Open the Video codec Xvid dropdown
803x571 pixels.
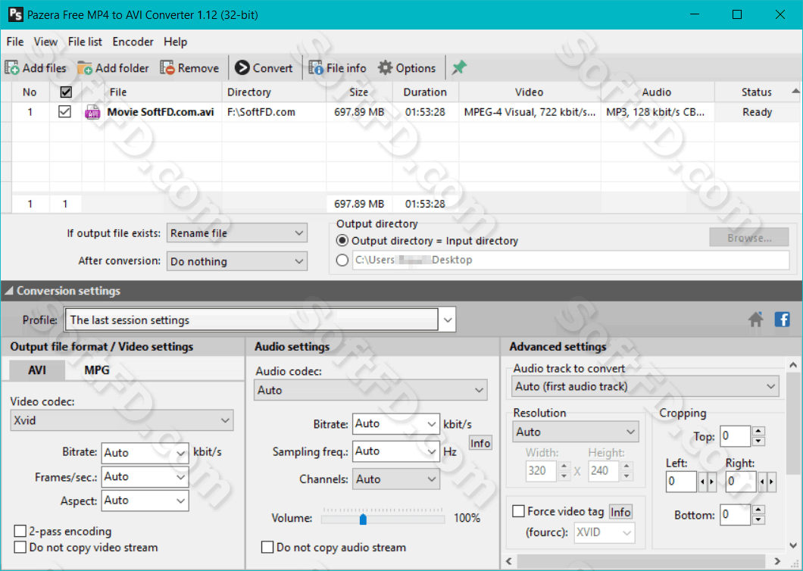(x=122, y=420)
